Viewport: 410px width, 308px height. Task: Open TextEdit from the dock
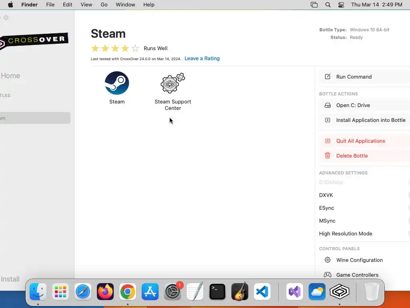click(x=195, y=292)
